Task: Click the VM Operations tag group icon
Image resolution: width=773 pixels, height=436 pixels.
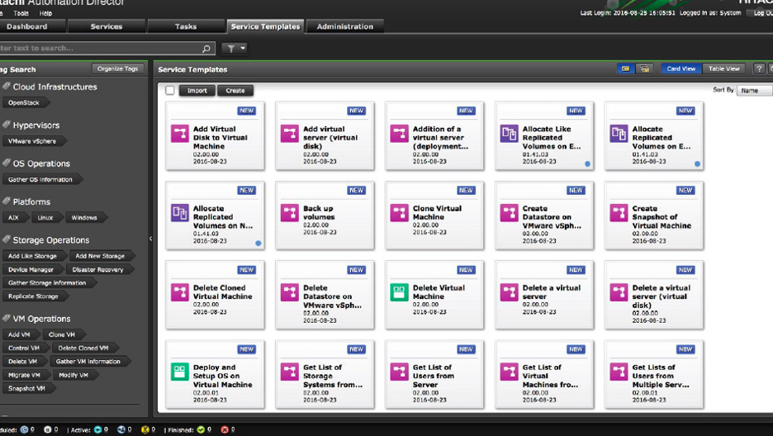Action: pyautogui.click(x=7, y=318)
